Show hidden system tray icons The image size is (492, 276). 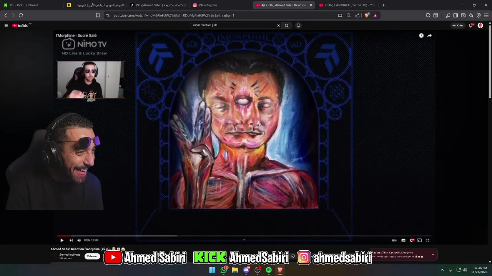442,270
